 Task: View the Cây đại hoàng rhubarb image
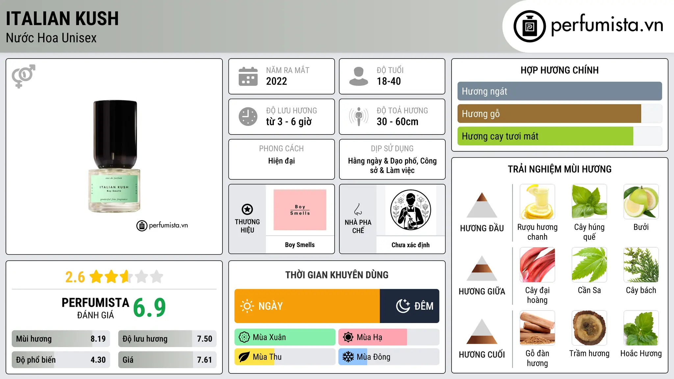(537, 265)
